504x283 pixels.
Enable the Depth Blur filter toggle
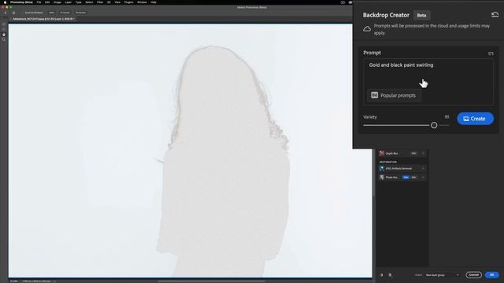[423, 153]
